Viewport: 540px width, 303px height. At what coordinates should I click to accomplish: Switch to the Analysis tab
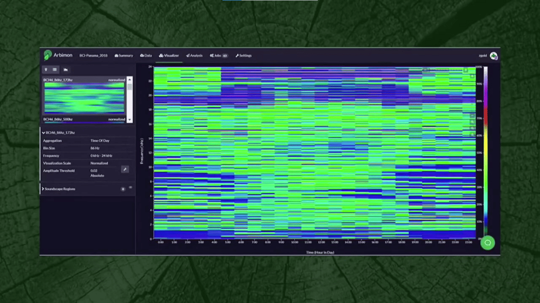click(x=194, y=56)
